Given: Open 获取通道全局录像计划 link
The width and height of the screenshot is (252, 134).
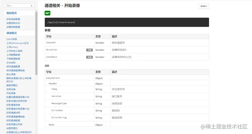Looking at the screenshot, I should pyautogui.click(x=18, y=109).
